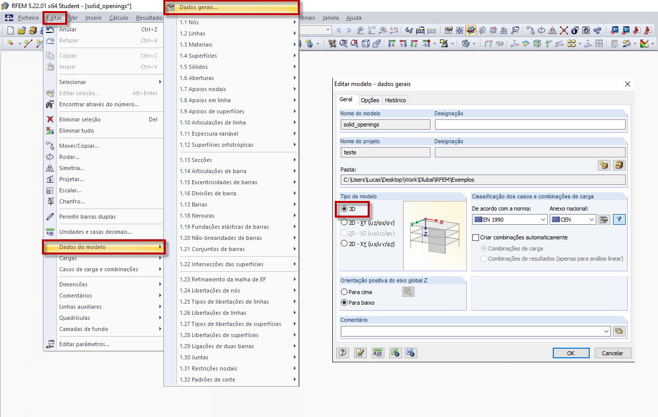658x417 pixels.
Task: Click the new project folder icon
Action: pyautogui.click(x=604, y=165)
